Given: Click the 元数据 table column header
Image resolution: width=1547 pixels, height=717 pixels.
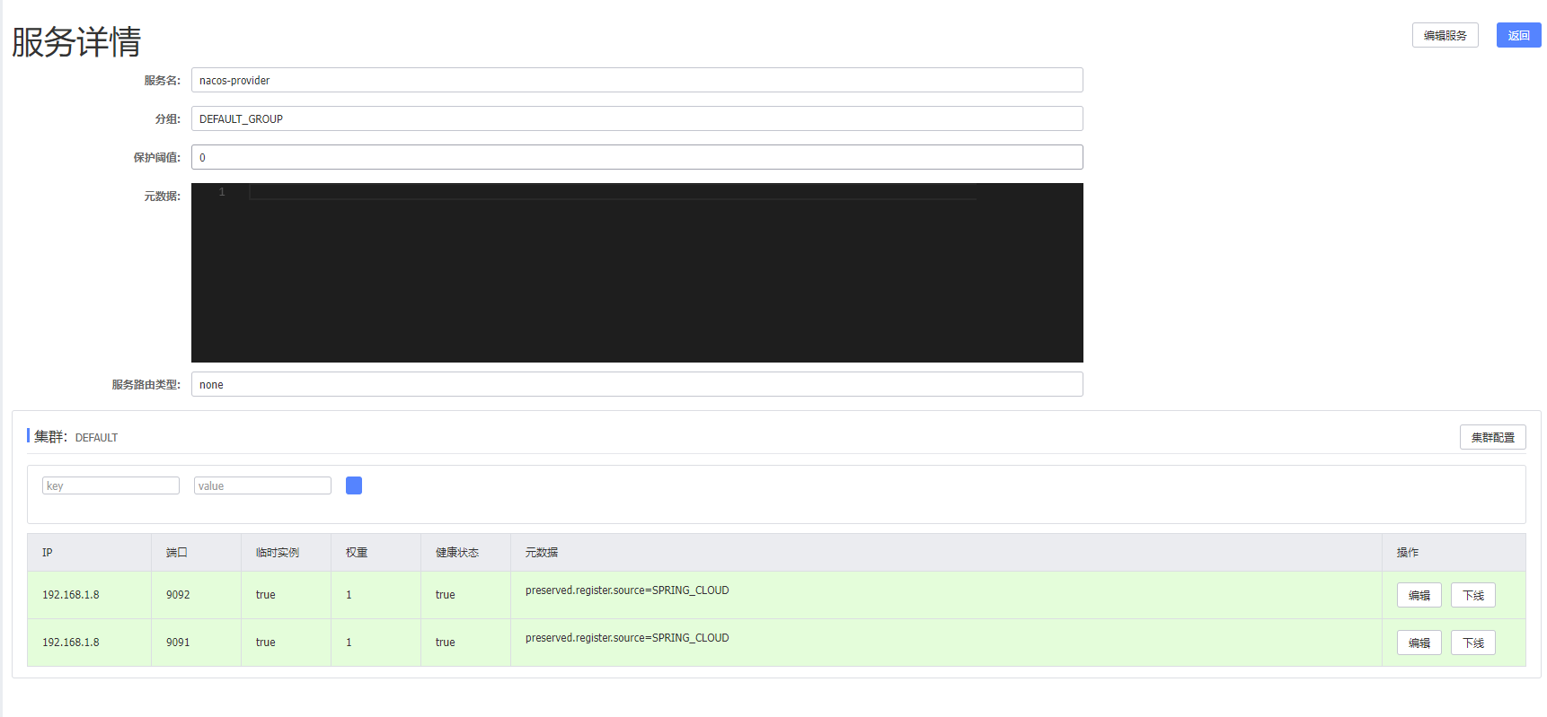Looking at the screenshot, I should [946, 553].
